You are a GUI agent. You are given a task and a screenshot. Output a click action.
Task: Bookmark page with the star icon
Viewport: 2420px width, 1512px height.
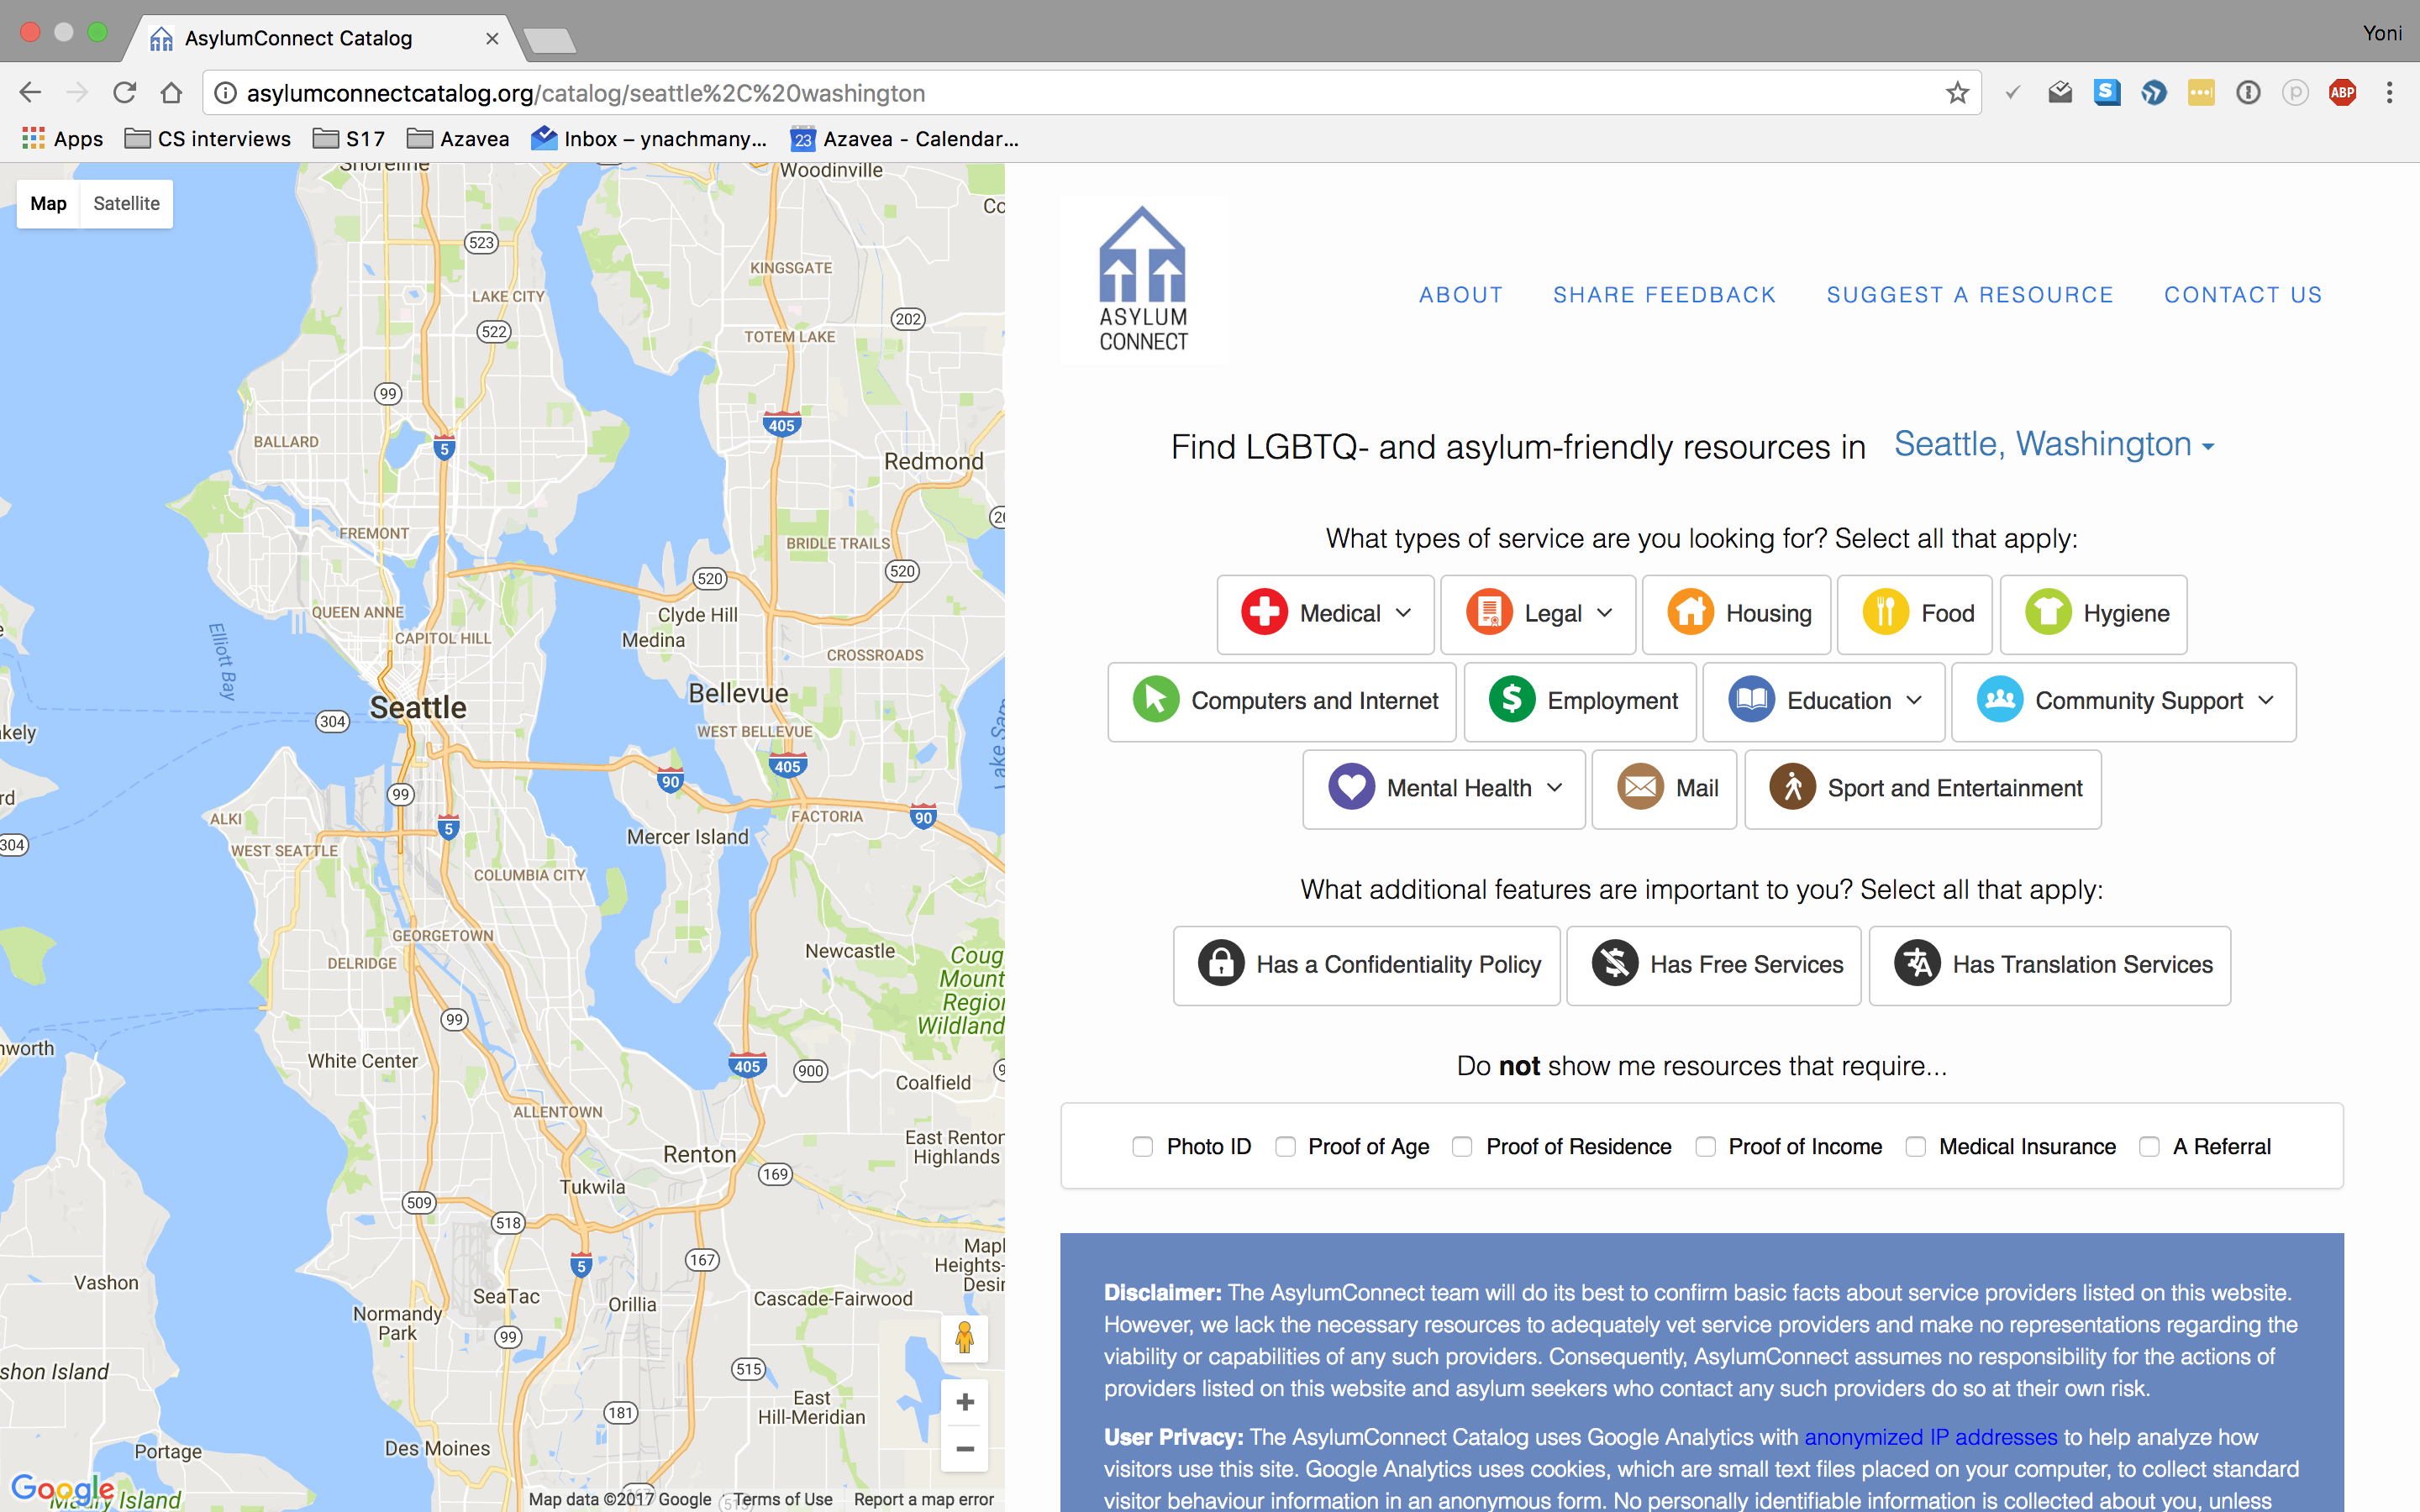point(1957,93)
